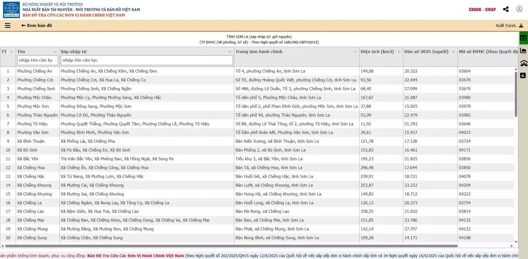
Task: Click vertical scrollbar down arrow
Action: (516, 242)
